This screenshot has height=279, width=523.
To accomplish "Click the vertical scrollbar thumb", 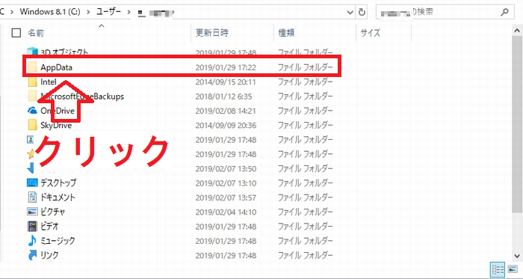I will click(x=517, y=123).
